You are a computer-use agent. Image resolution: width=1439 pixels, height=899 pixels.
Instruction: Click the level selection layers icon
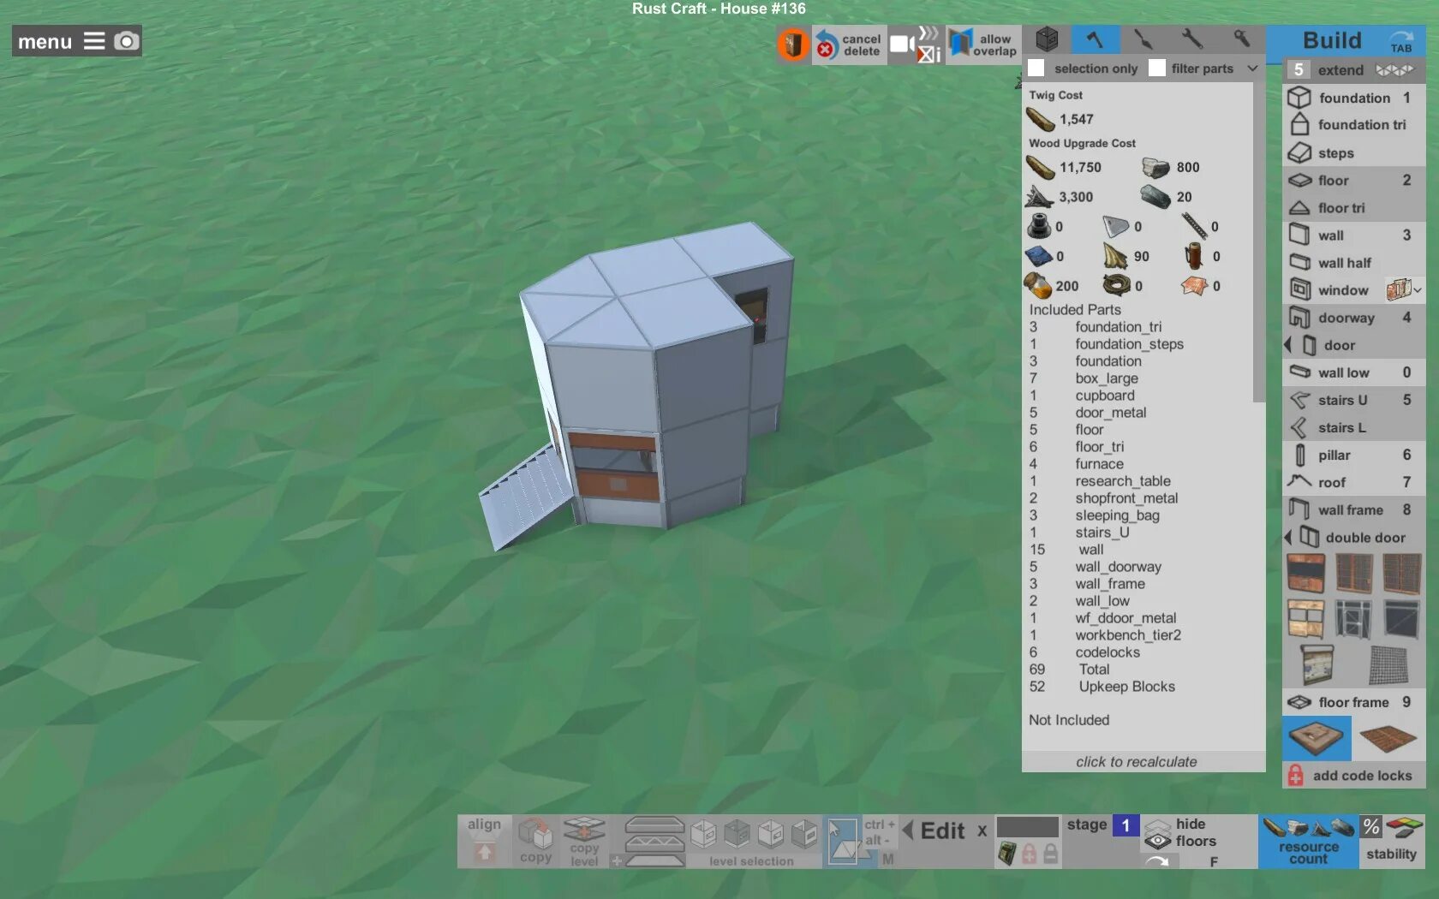click(654, 841)
